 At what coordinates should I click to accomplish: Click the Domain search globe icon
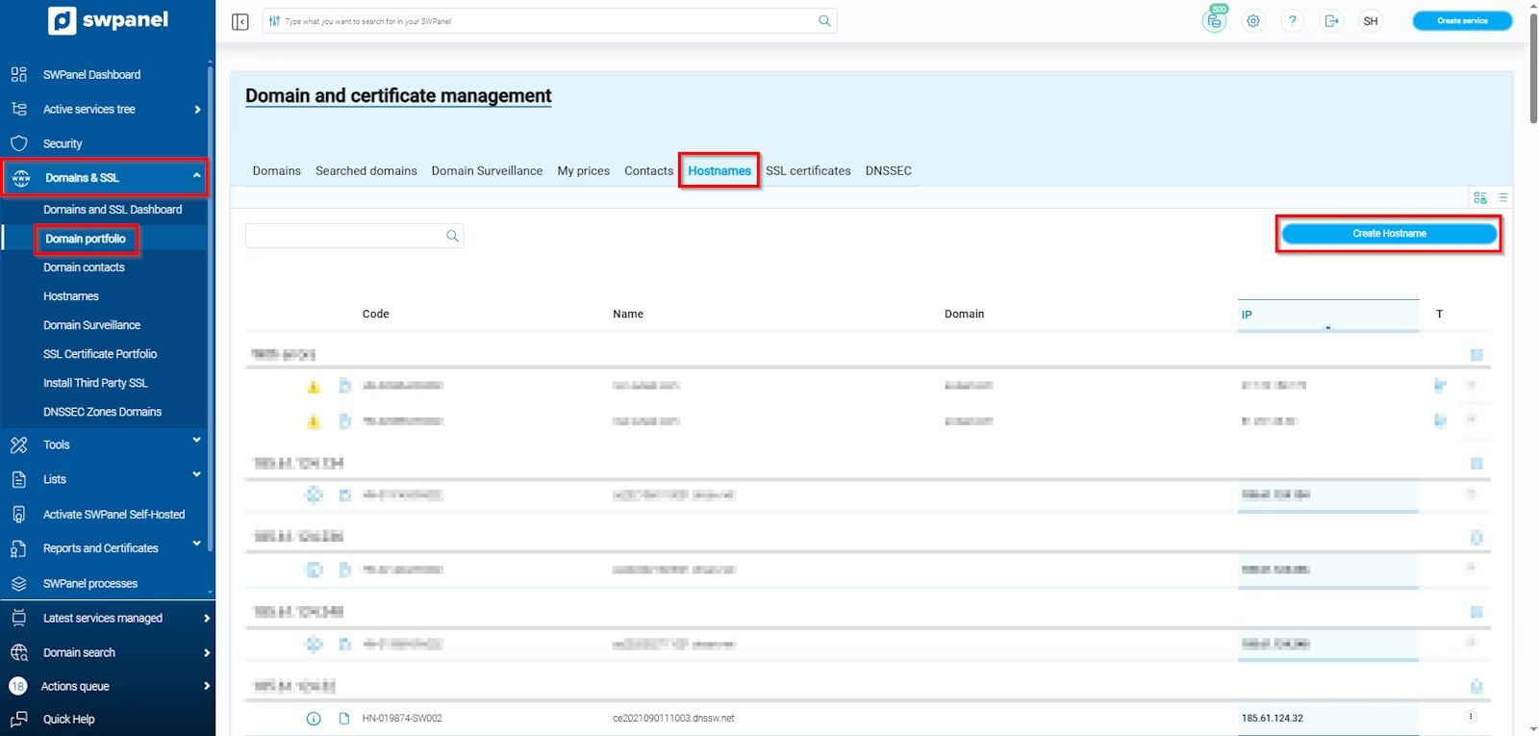[x=19, y=652]
